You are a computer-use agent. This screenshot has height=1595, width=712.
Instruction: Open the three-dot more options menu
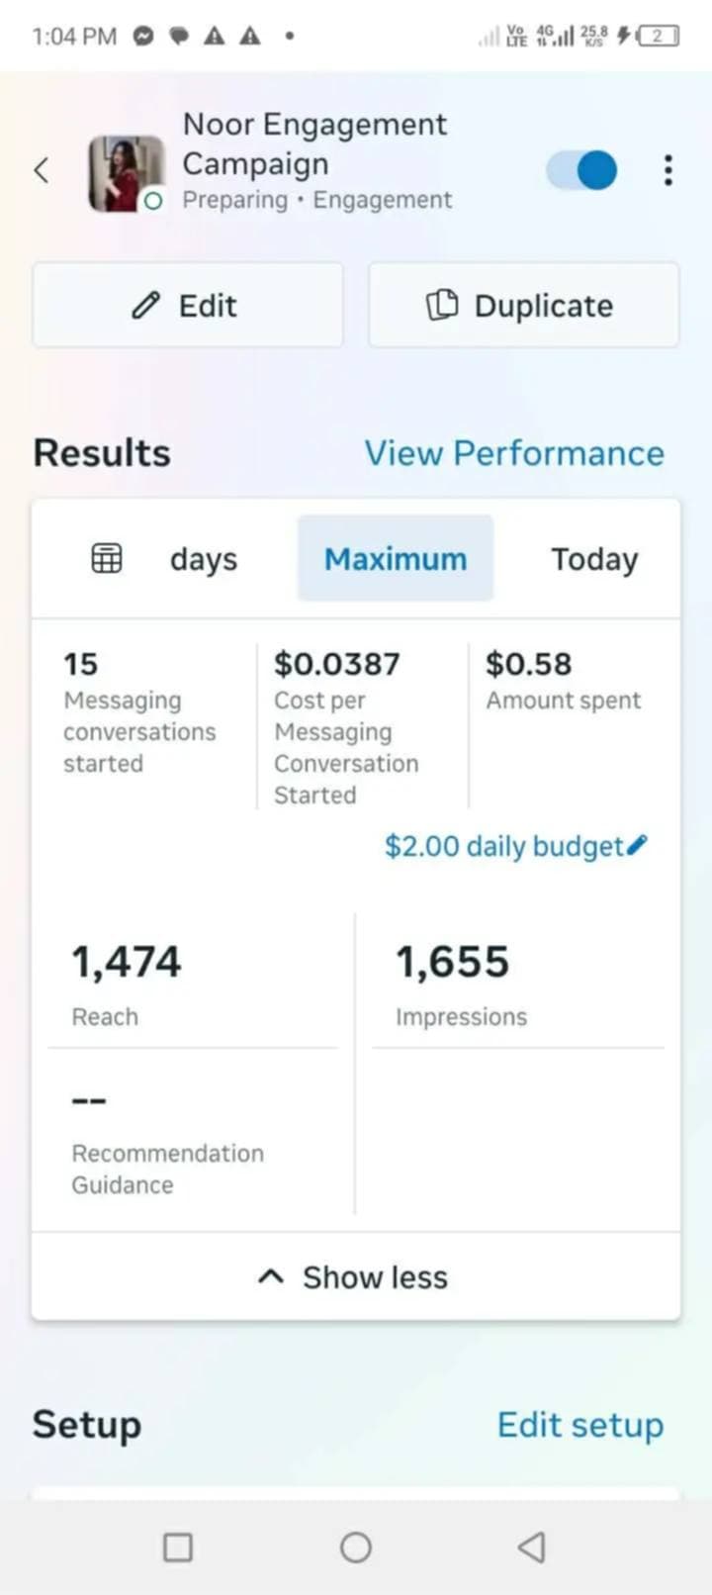tap(668, 170)
